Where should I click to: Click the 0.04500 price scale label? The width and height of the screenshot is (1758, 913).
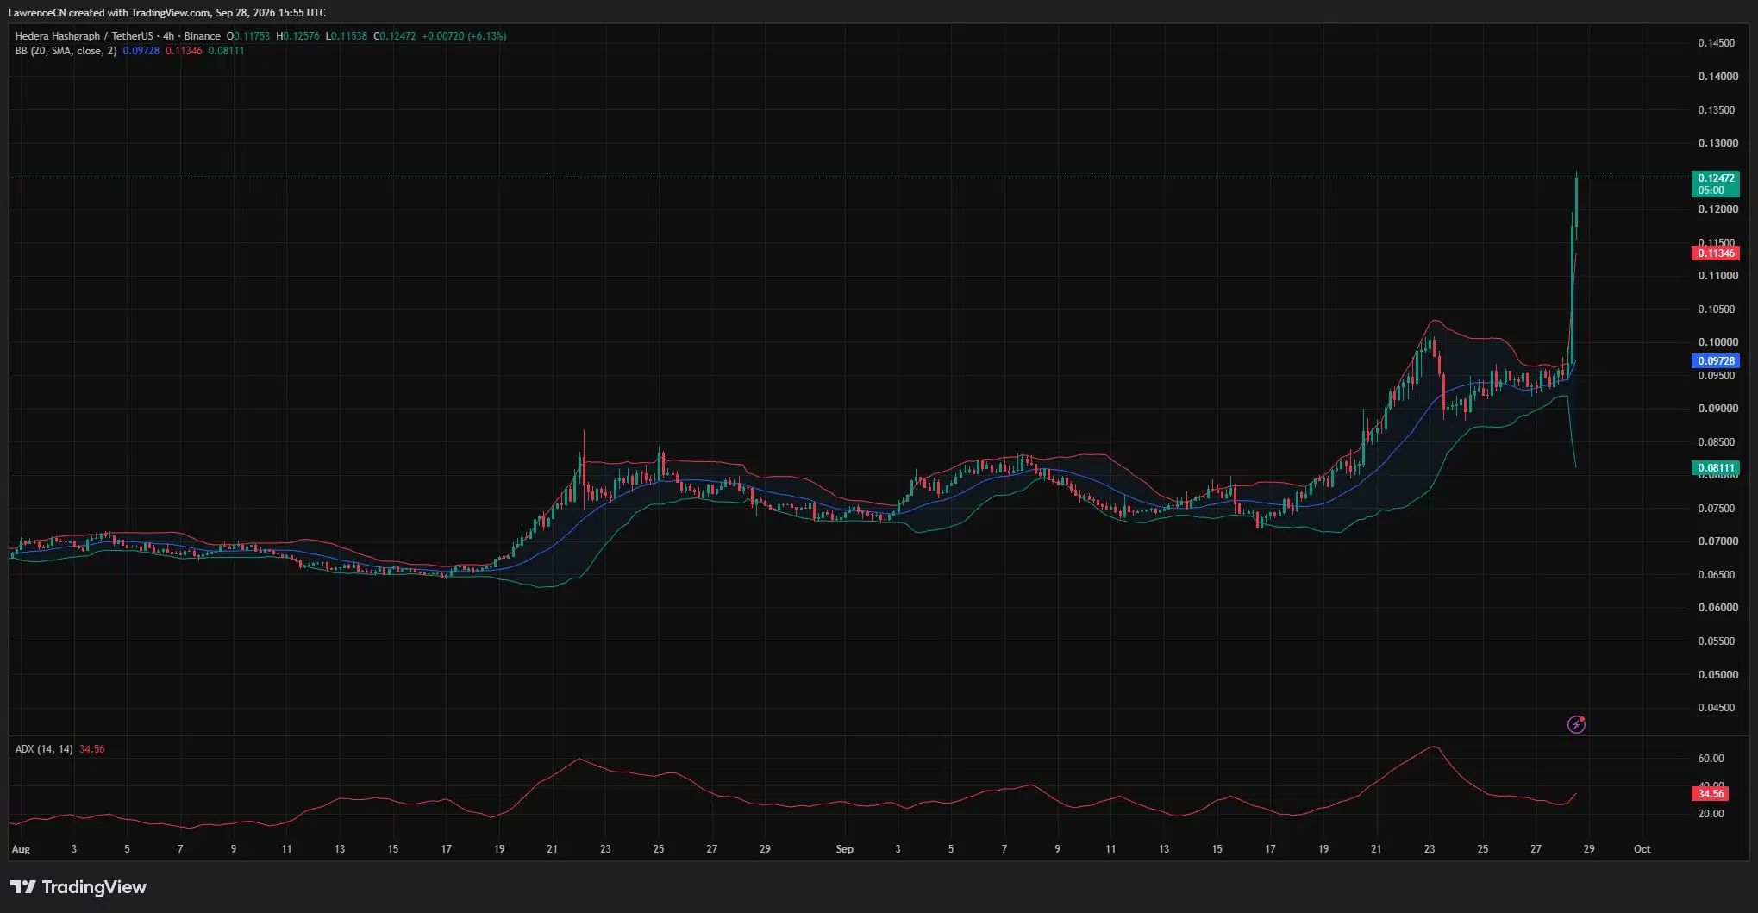[x=1717, y=708]
